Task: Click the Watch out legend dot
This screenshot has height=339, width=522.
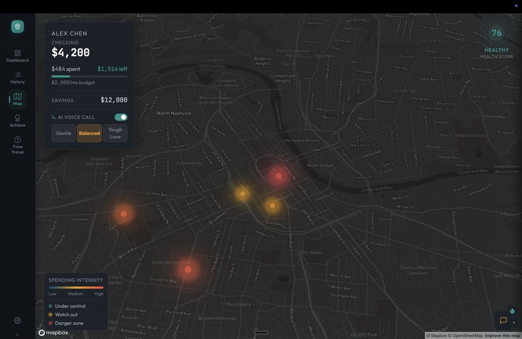Action: 51,314
